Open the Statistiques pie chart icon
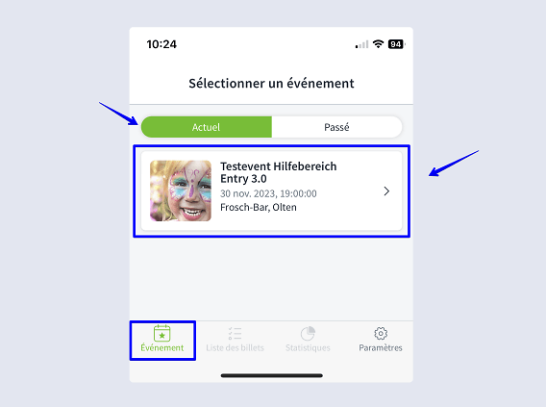 (308, 334)
